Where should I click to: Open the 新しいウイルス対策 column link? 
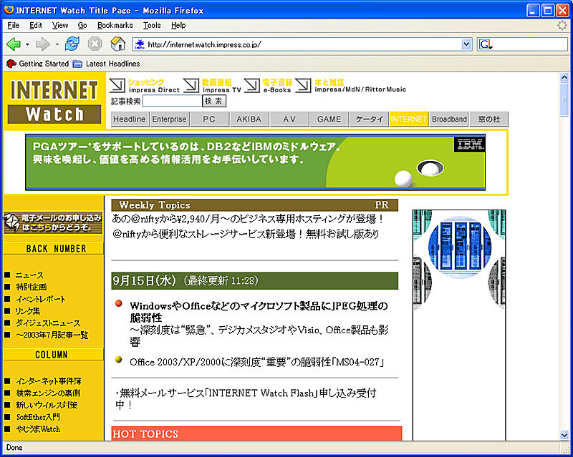coord(47,405)
